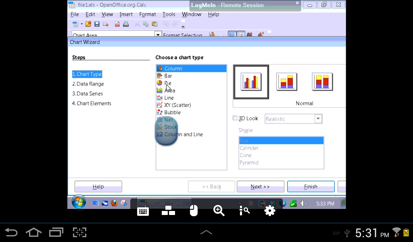Launch Firefox from the Windows taskbar
The width and height of the screenshot is (413, 242).
(114, 203)
